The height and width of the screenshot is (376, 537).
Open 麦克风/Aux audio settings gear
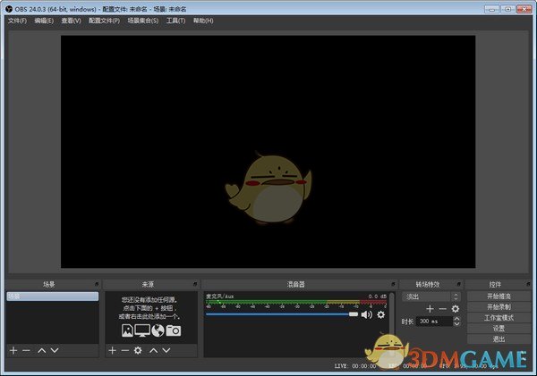[x=381, y=314]
